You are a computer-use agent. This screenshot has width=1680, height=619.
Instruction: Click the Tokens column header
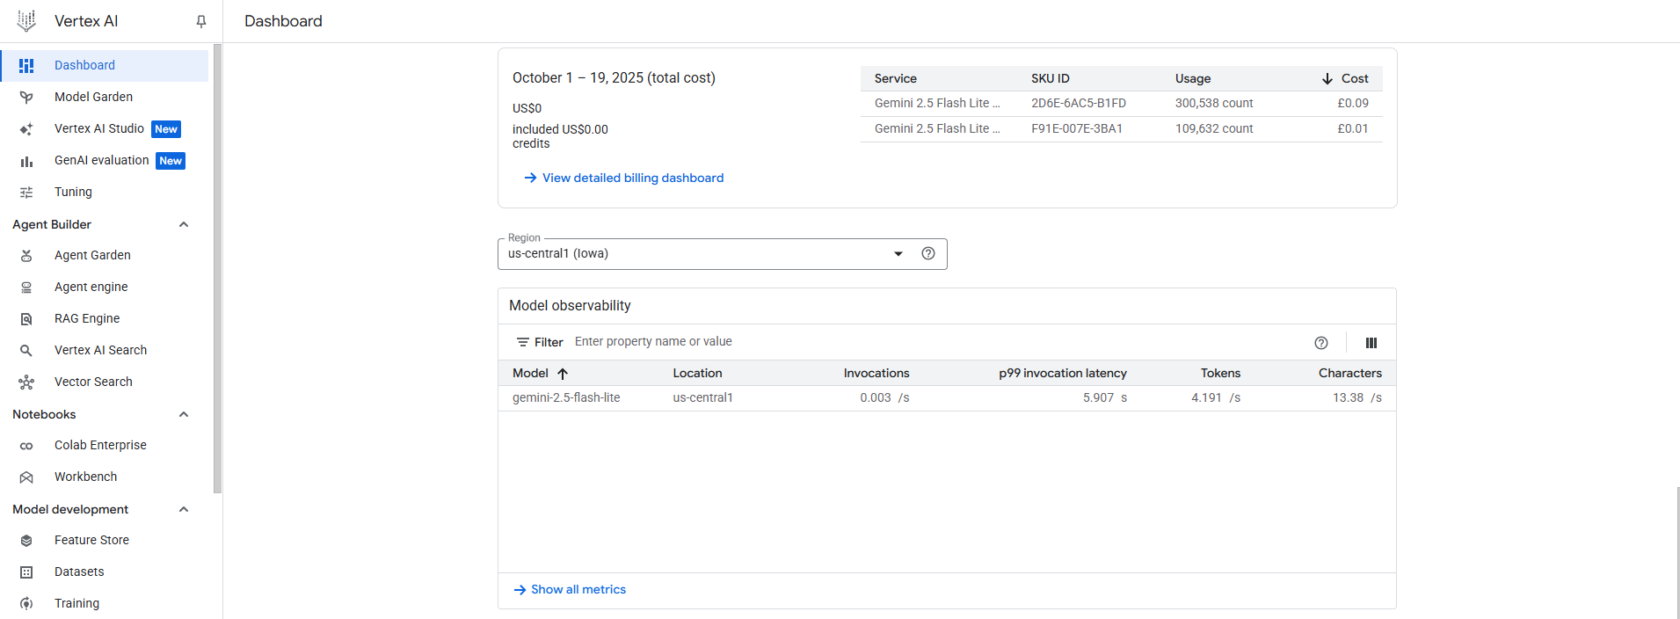click(1221, 373)
